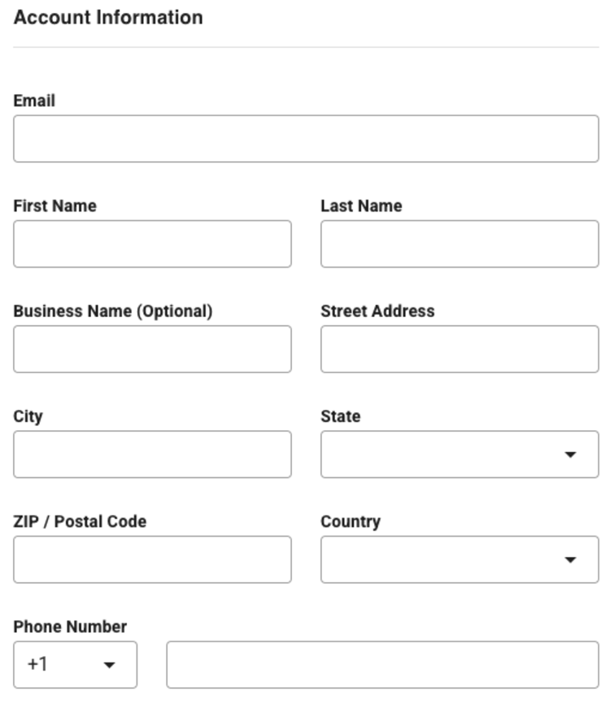Click the Business Name (Optional) input box
610x709 pixels.
[x=152, y=349]
